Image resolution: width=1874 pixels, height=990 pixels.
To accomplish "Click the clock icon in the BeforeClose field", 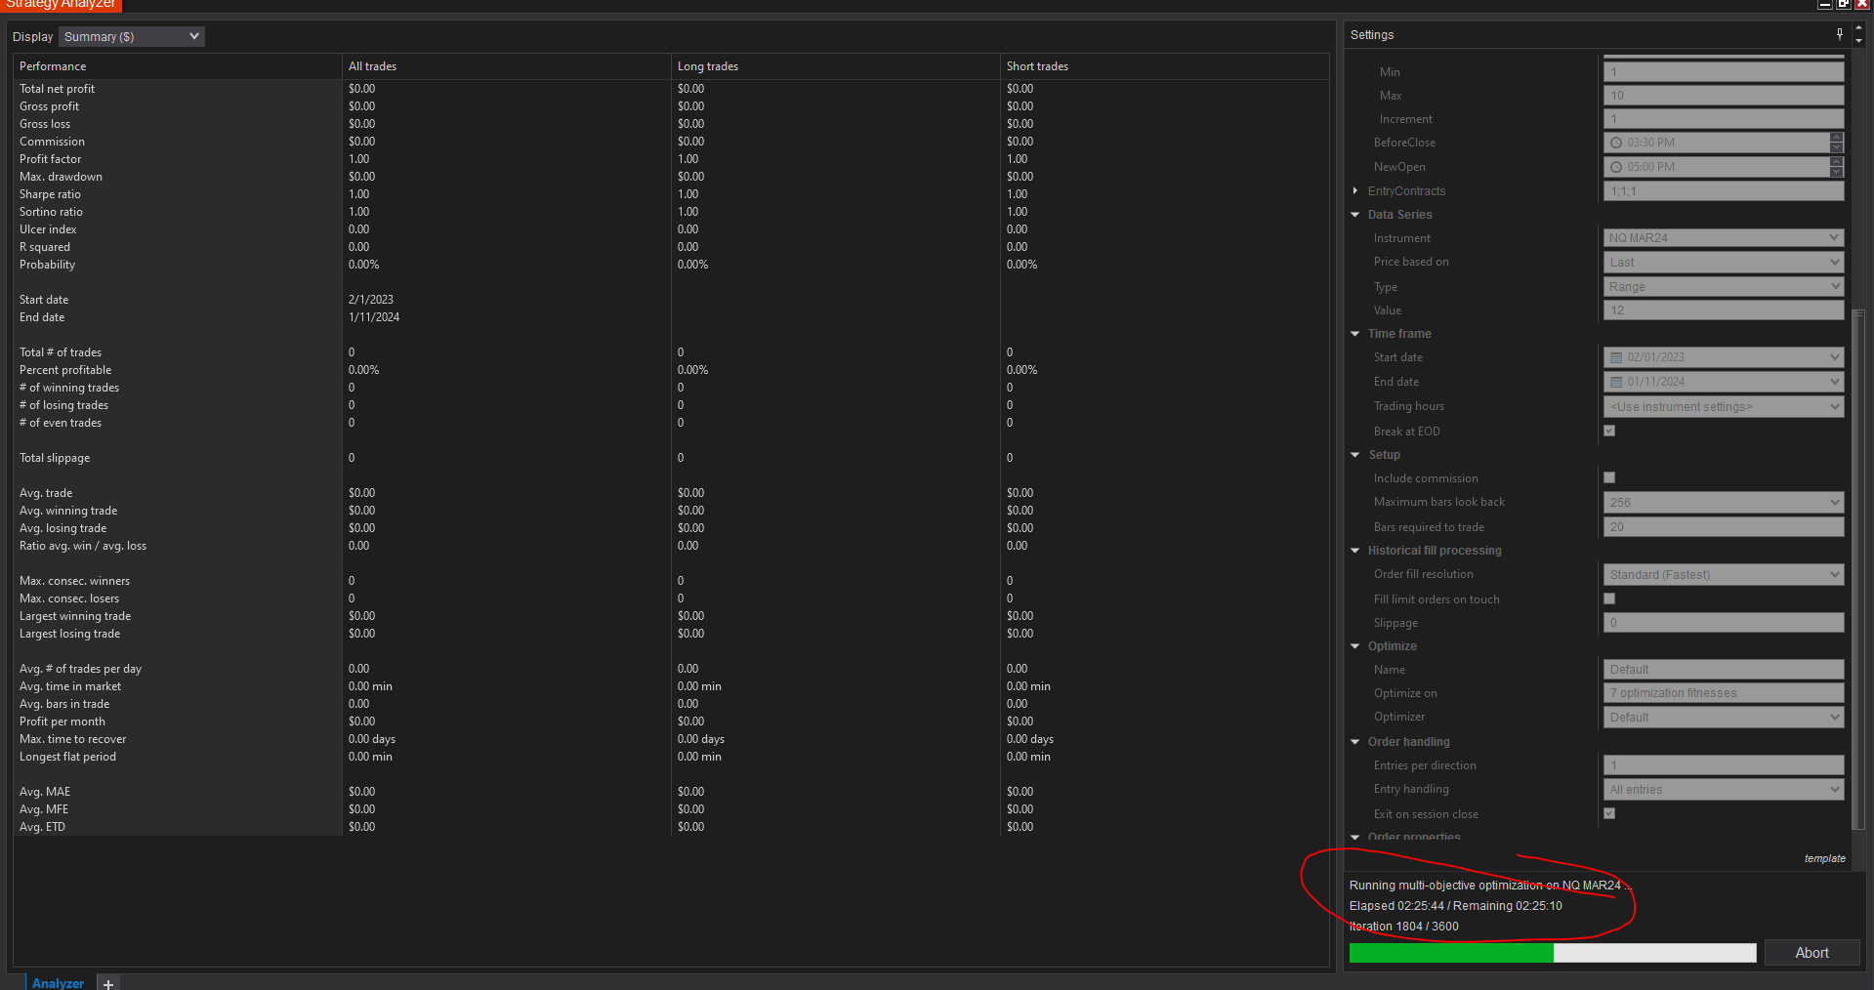I will [1616, 143].
